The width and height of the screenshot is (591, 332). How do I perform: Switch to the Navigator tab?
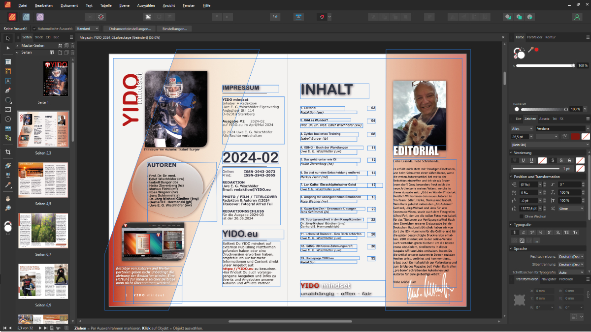point(549,279)
